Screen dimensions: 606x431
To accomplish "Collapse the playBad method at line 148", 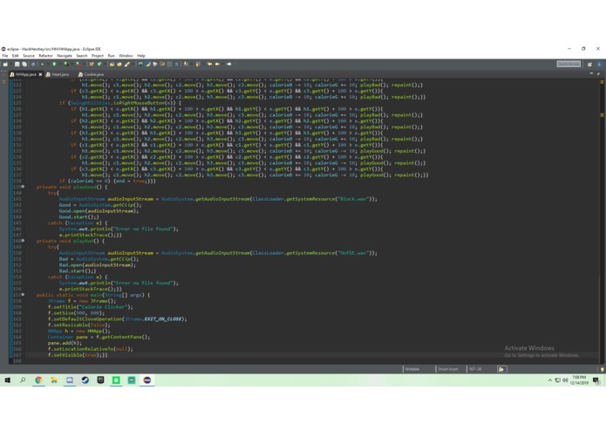I will click(x=24, y=241).
